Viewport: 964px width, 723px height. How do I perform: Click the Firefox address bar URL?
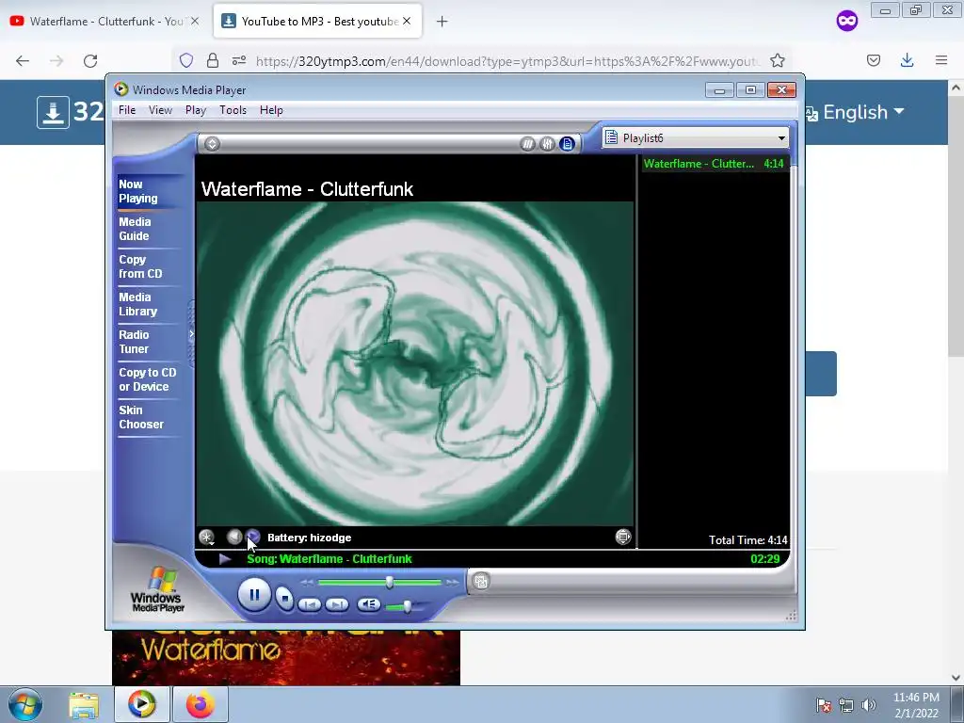point(507,61)
